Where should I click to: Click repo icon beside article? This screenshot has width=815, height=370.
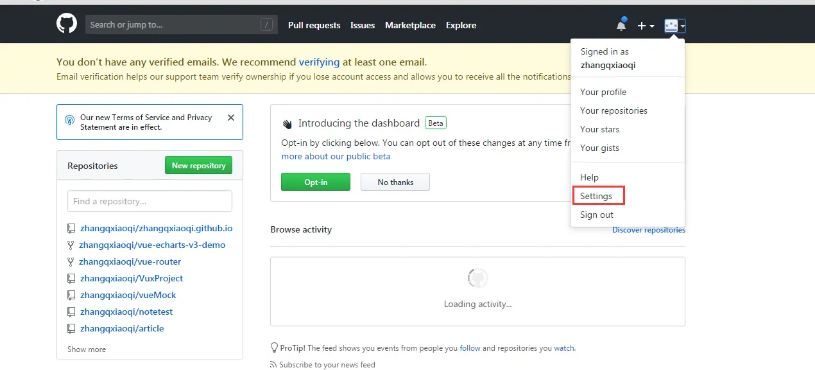(x=71, y=329)
